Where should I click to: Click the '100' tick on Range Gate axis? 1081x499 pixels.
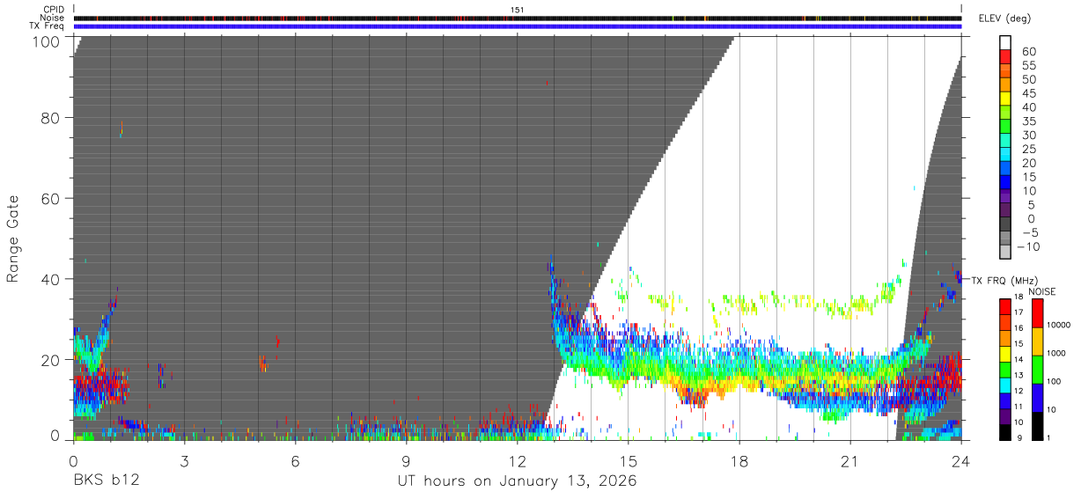(x=47, y=40)
